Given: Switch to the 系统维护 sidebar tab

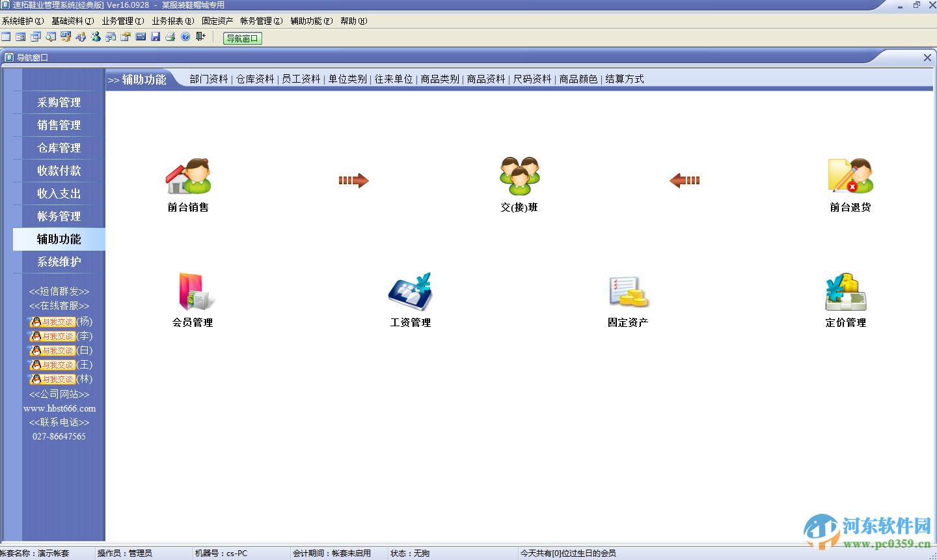Looking at the screenshot, I should 59,262.
